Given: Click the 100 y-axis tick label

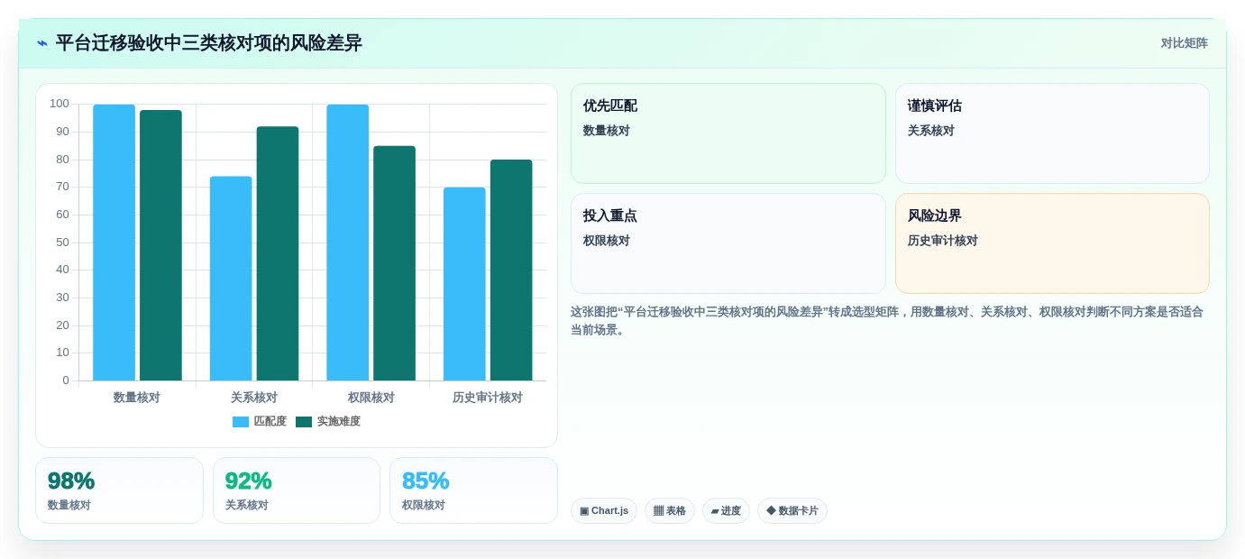Looking at the screenshot, I should pyautogui.click(x=60, y=104).
